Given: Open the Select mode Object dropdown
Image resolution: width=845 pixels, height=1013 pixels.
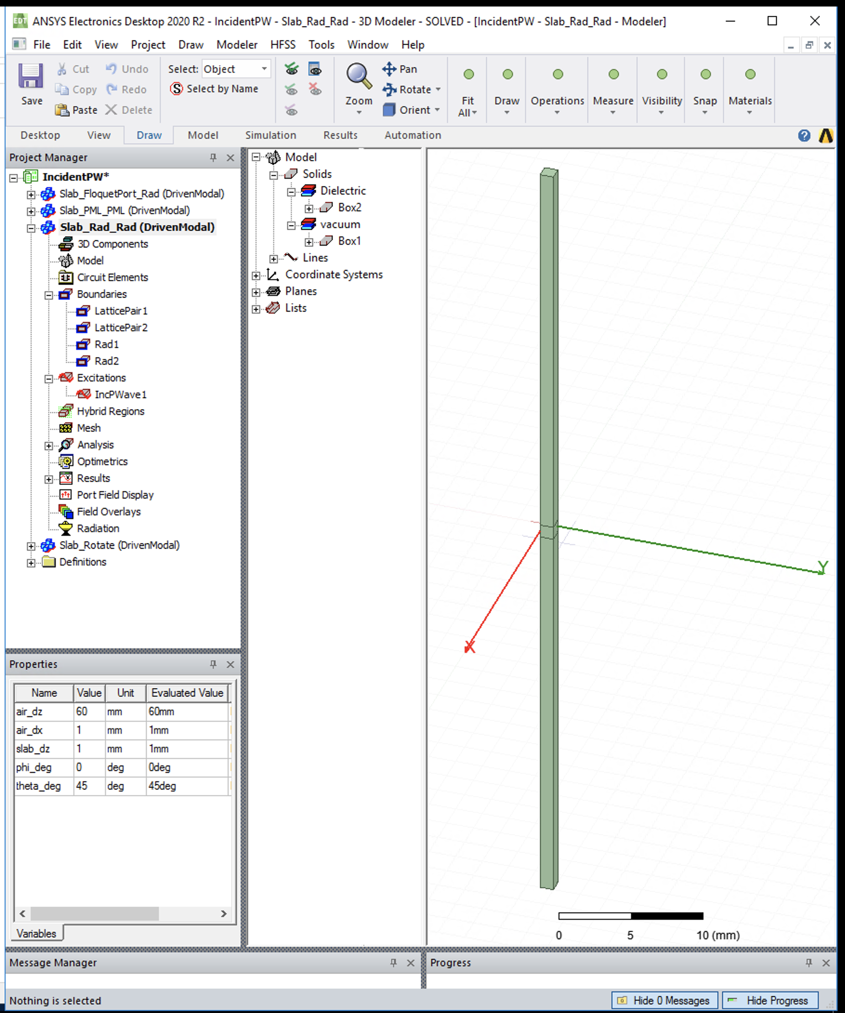Looking at the screenshot, I should tap(236, 69).
